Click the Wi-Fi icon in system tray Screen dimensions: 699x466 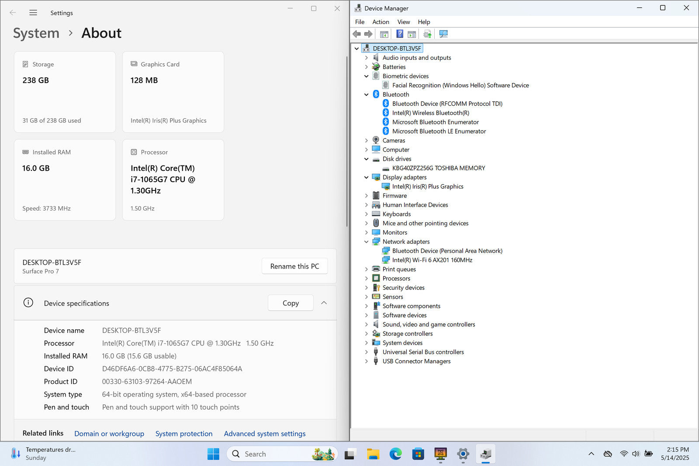[x=624, y=454]
